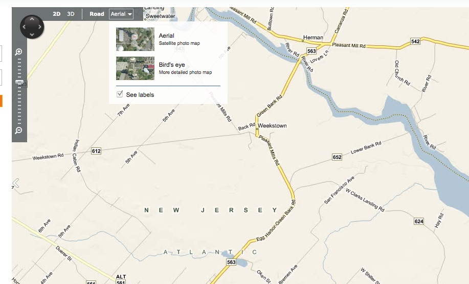Click the route 652 road shield
The height and width of the screenshot is (284, 469).
coord(337,157)
